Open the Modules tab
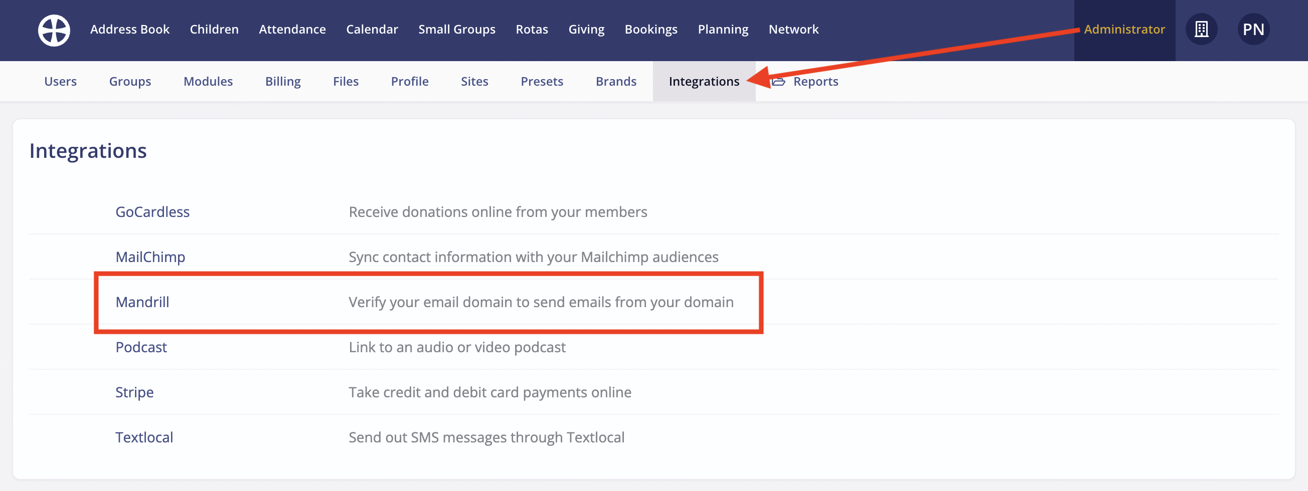 tap(208, 82)
